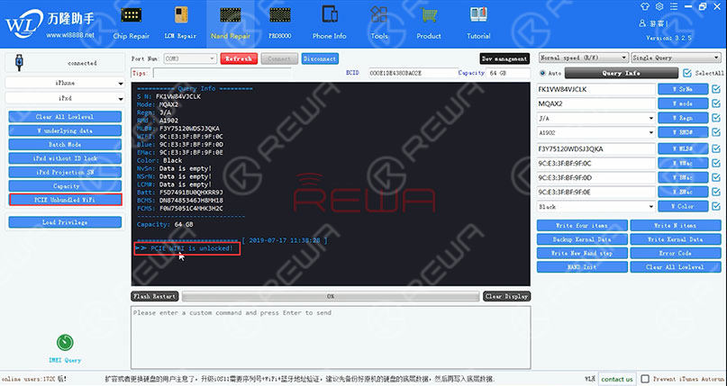The image size is (727, 386).
Task: Click the serial number FK1VW84VJCLK field
Action: tap(596, 89)
